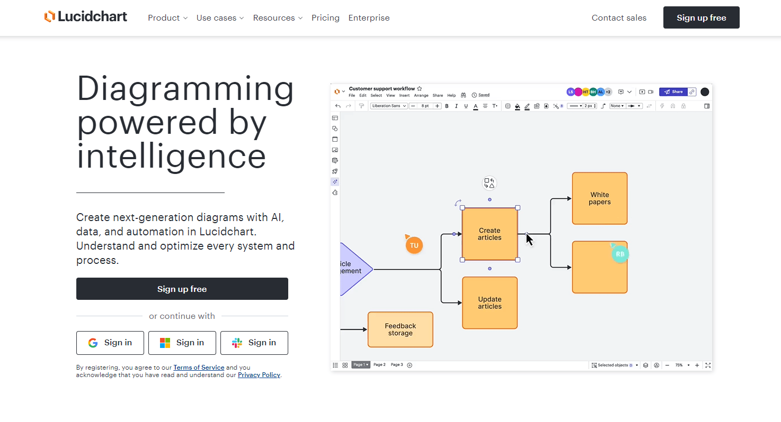
Task: Expand the Resources navigation dropdown
Action: pos(278,18)
